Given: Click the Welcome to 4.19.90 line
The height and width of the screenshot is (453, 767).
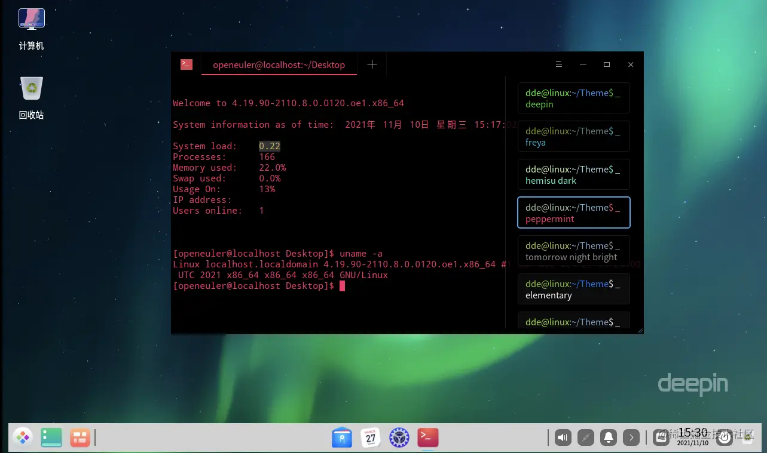Looking at the screenshot, I should pyautogui.click(x=288, y=103).
